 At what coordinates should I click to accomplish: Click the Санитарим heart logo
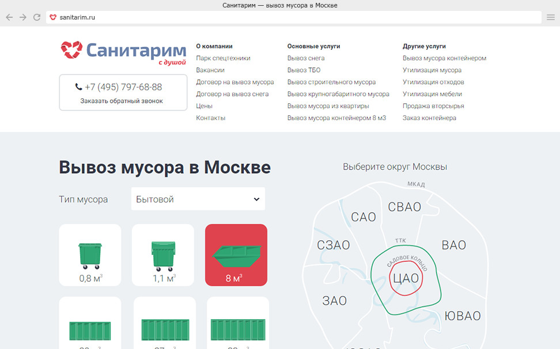pyautogui.click(x=72, y=50)
